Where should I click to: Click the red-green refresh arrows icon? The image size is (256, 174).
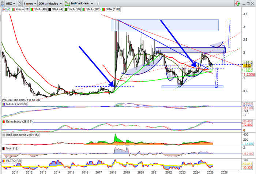click(x=238, y=3)
